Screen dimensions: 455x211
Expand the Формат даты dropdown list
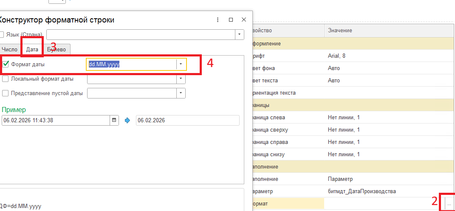181,64
